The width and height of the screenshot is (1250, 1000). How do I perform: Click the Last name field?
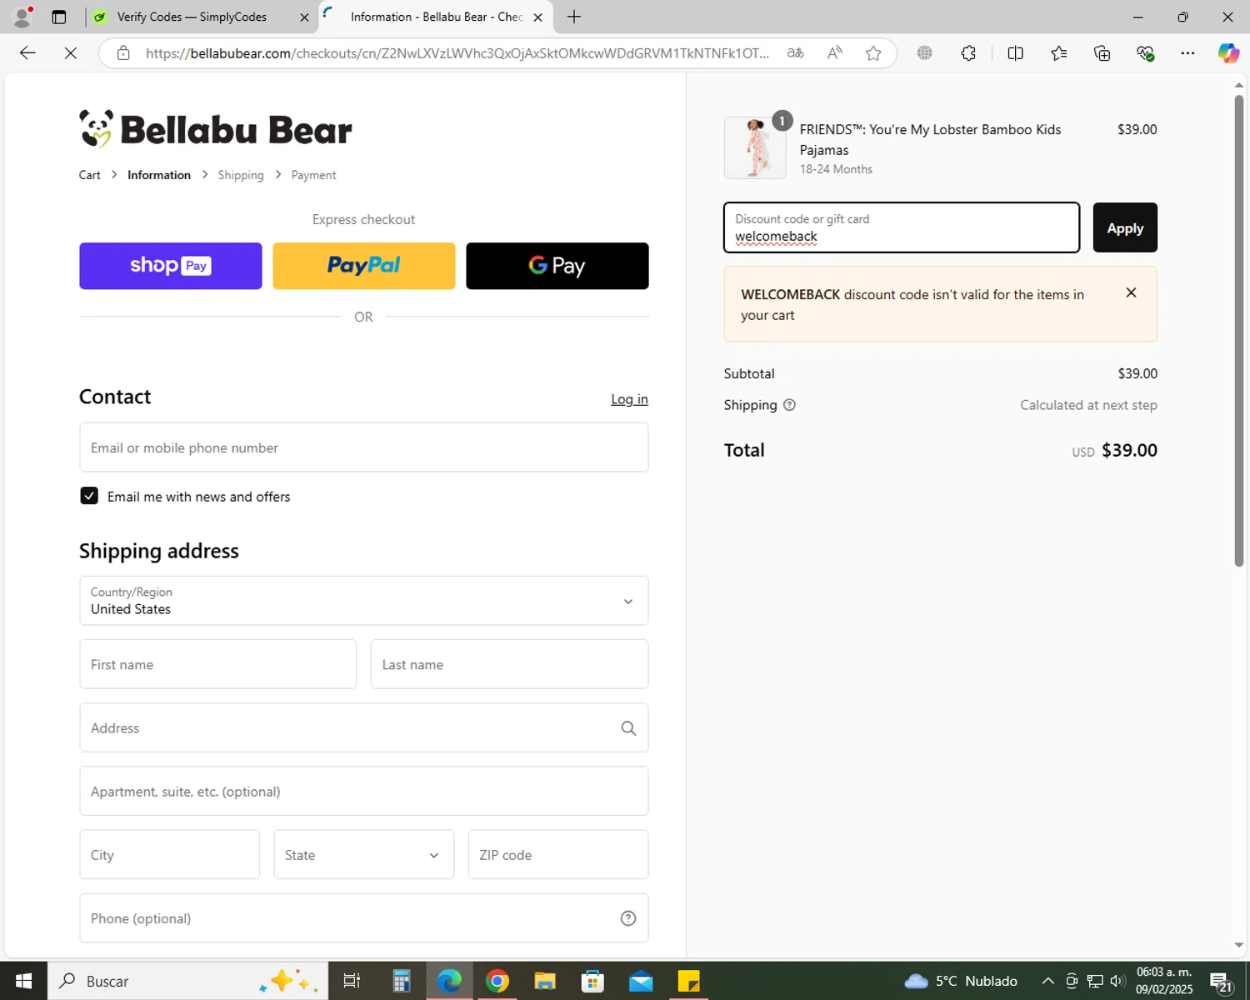[509, 664]
